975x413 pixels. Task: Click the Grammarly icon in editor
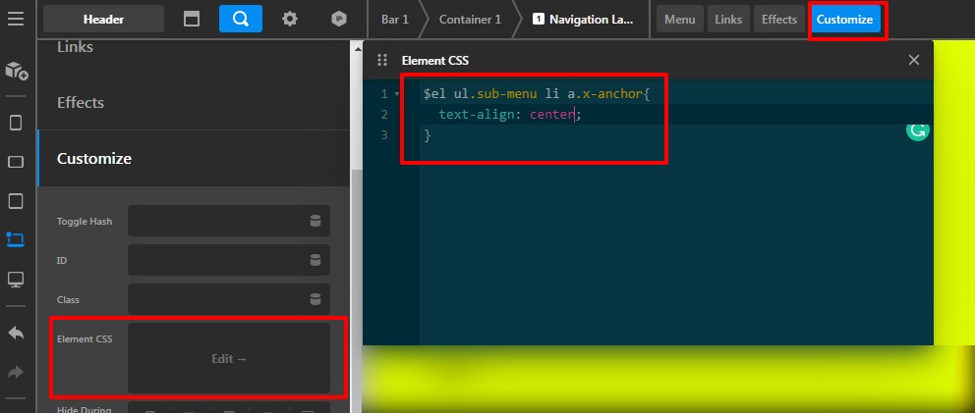click(918, 129)
